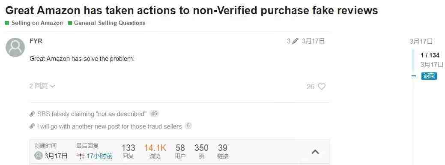Click link icon beside SBS falsely claiming

click(32, 114)
